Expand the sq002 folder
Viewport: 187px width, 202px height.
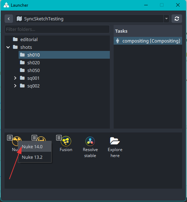[15, 86]
